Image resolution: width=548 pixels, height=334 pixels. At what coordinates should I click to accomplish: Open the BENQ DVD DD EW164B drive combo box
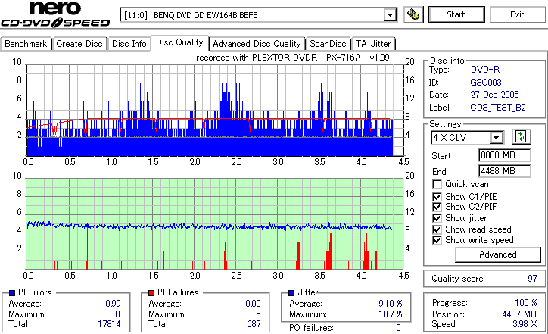click(x=258, y=15)
